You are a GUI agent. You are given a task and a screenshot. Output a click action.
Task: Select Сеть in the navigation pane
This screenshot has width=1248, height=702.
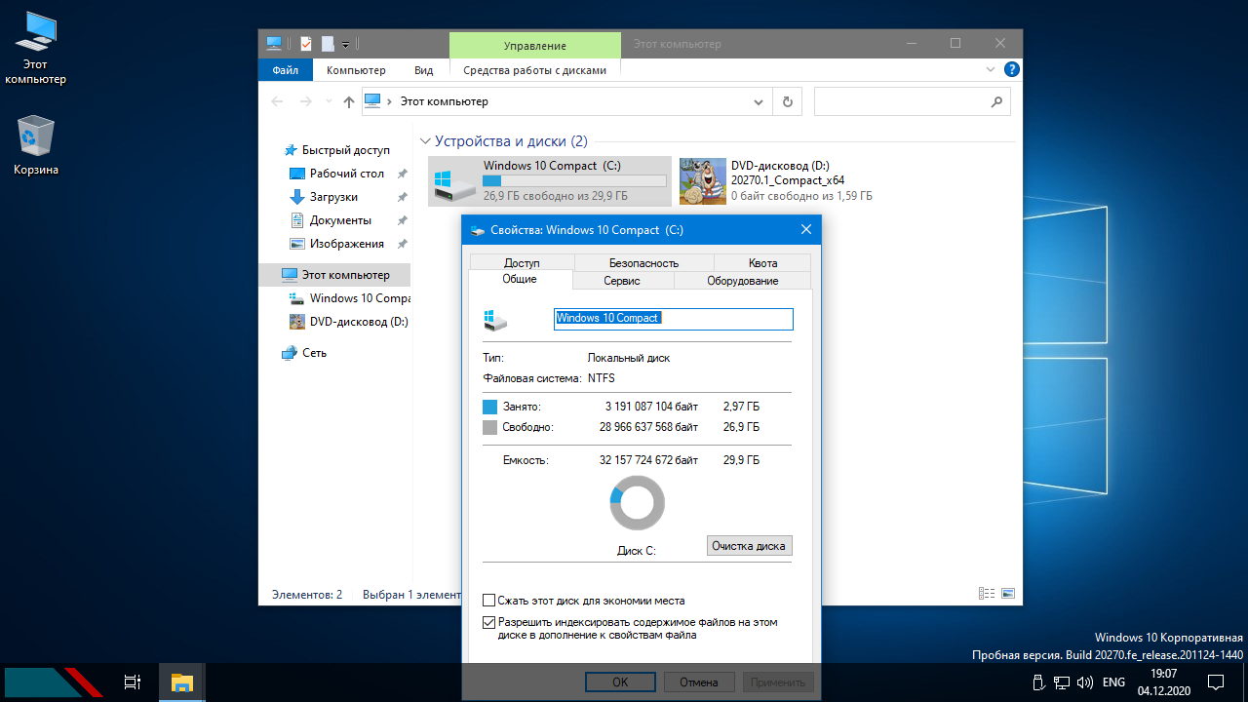pyautogui.click(x=304, y=353)
